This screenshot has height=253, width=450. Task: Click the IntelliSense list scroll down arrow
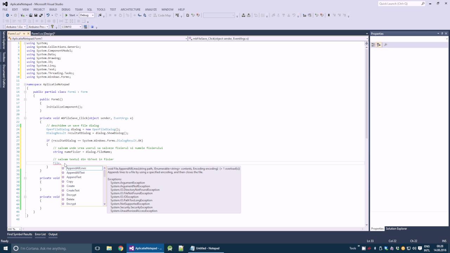point(104,204)
